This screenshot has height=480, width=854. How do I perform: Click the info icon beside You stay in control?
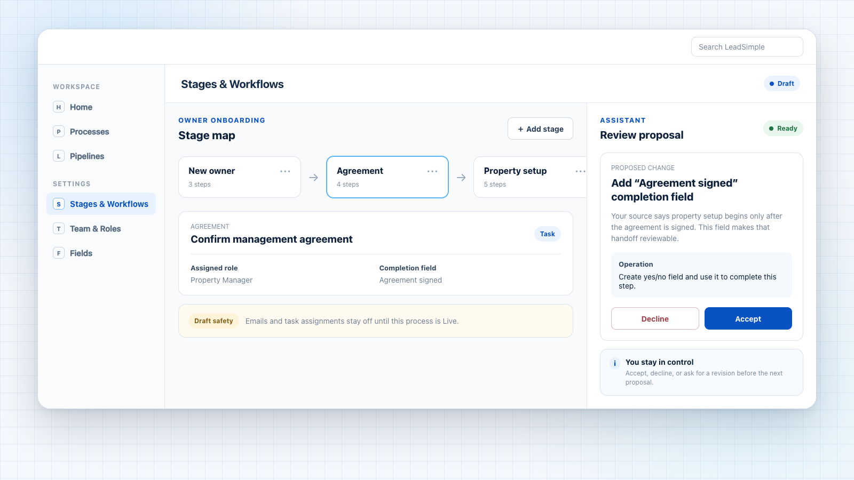615,363
